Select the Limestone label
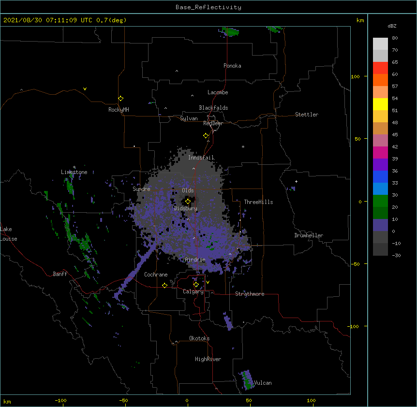The width and height of the screenshot is (417, 407). pyautogui.click(x=74, y=172)
